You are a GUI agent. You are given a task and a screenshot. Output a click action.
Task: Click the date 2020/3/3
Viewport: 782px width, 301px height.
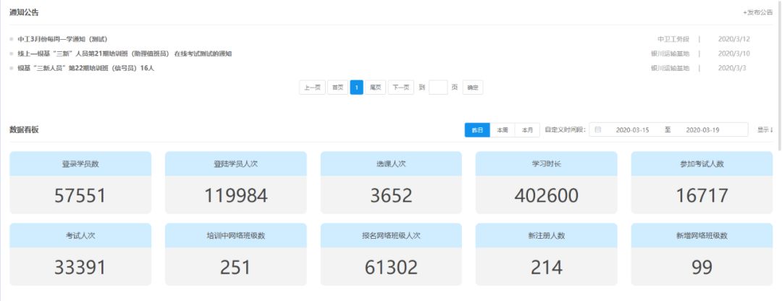732,68
